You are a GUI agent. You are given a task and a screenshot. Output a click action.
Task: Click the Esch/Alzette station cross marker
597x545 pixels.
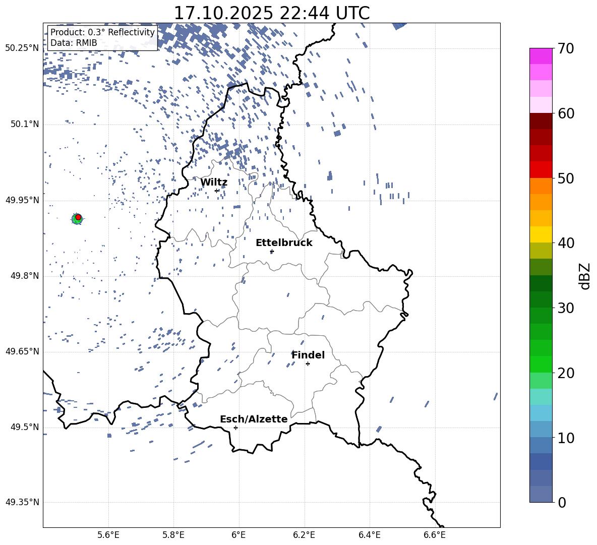(x=235, y=428)
